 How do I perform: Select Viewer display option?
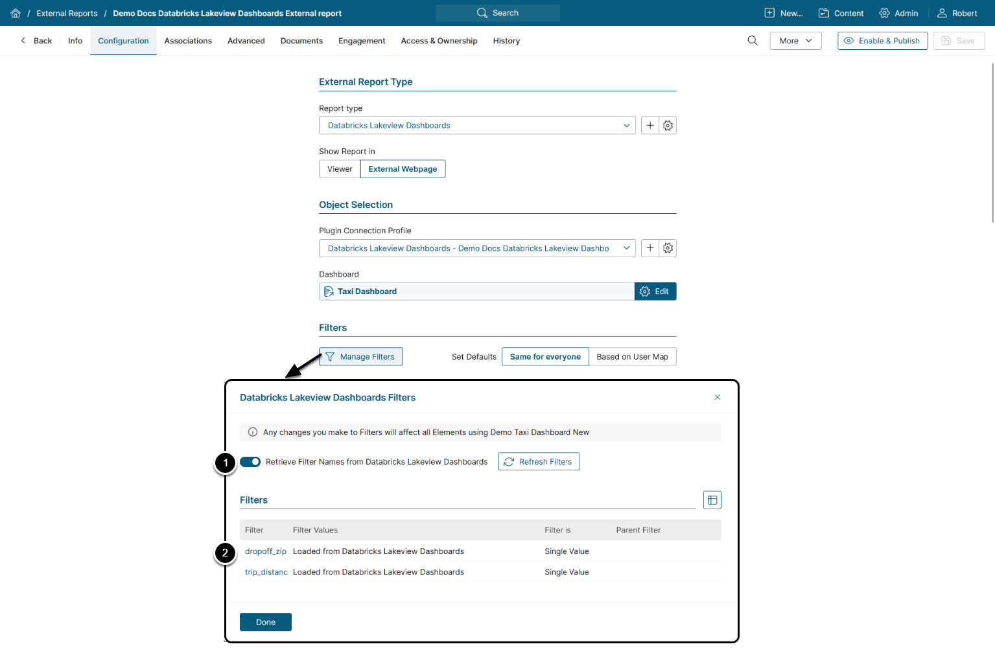click(x=340, y=169)
